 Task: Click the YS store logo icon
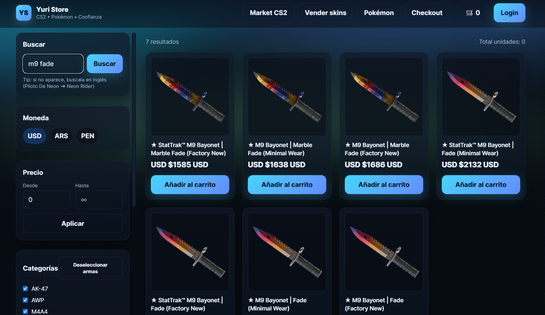24,13
